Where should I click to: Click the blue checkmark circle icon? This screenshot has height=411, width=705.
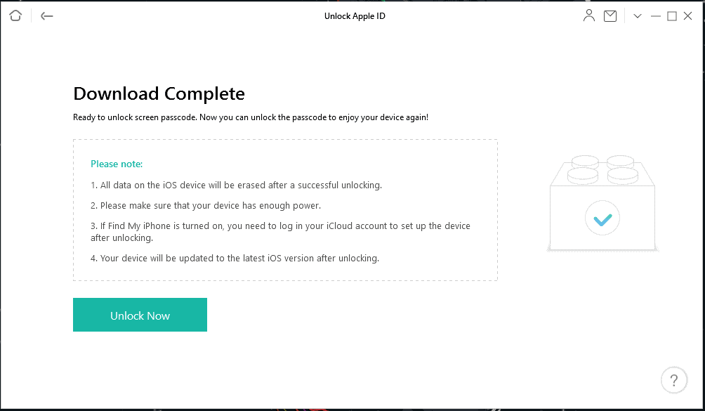click(x=602, y=219)
